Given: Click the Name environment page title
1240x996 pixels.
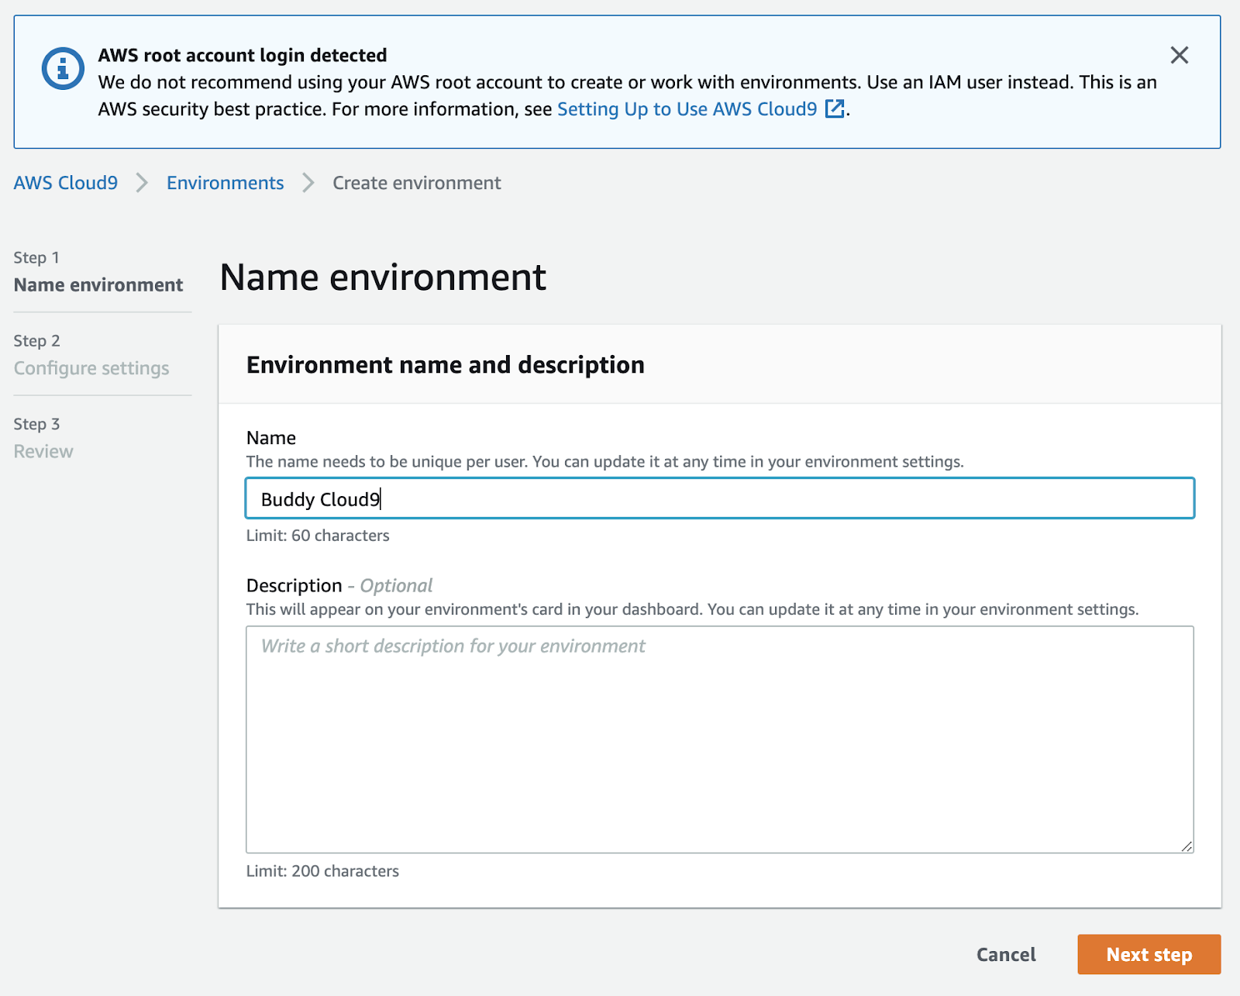Looking at the screenshot, I should pyautogui.click(x=383, y=277).
